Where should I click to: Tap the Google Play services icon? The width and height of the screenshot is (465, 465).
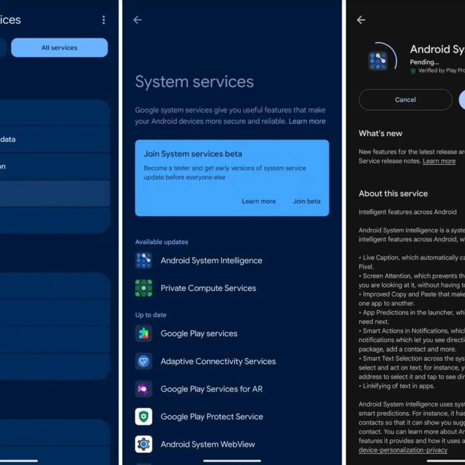[x=144, y=334]
